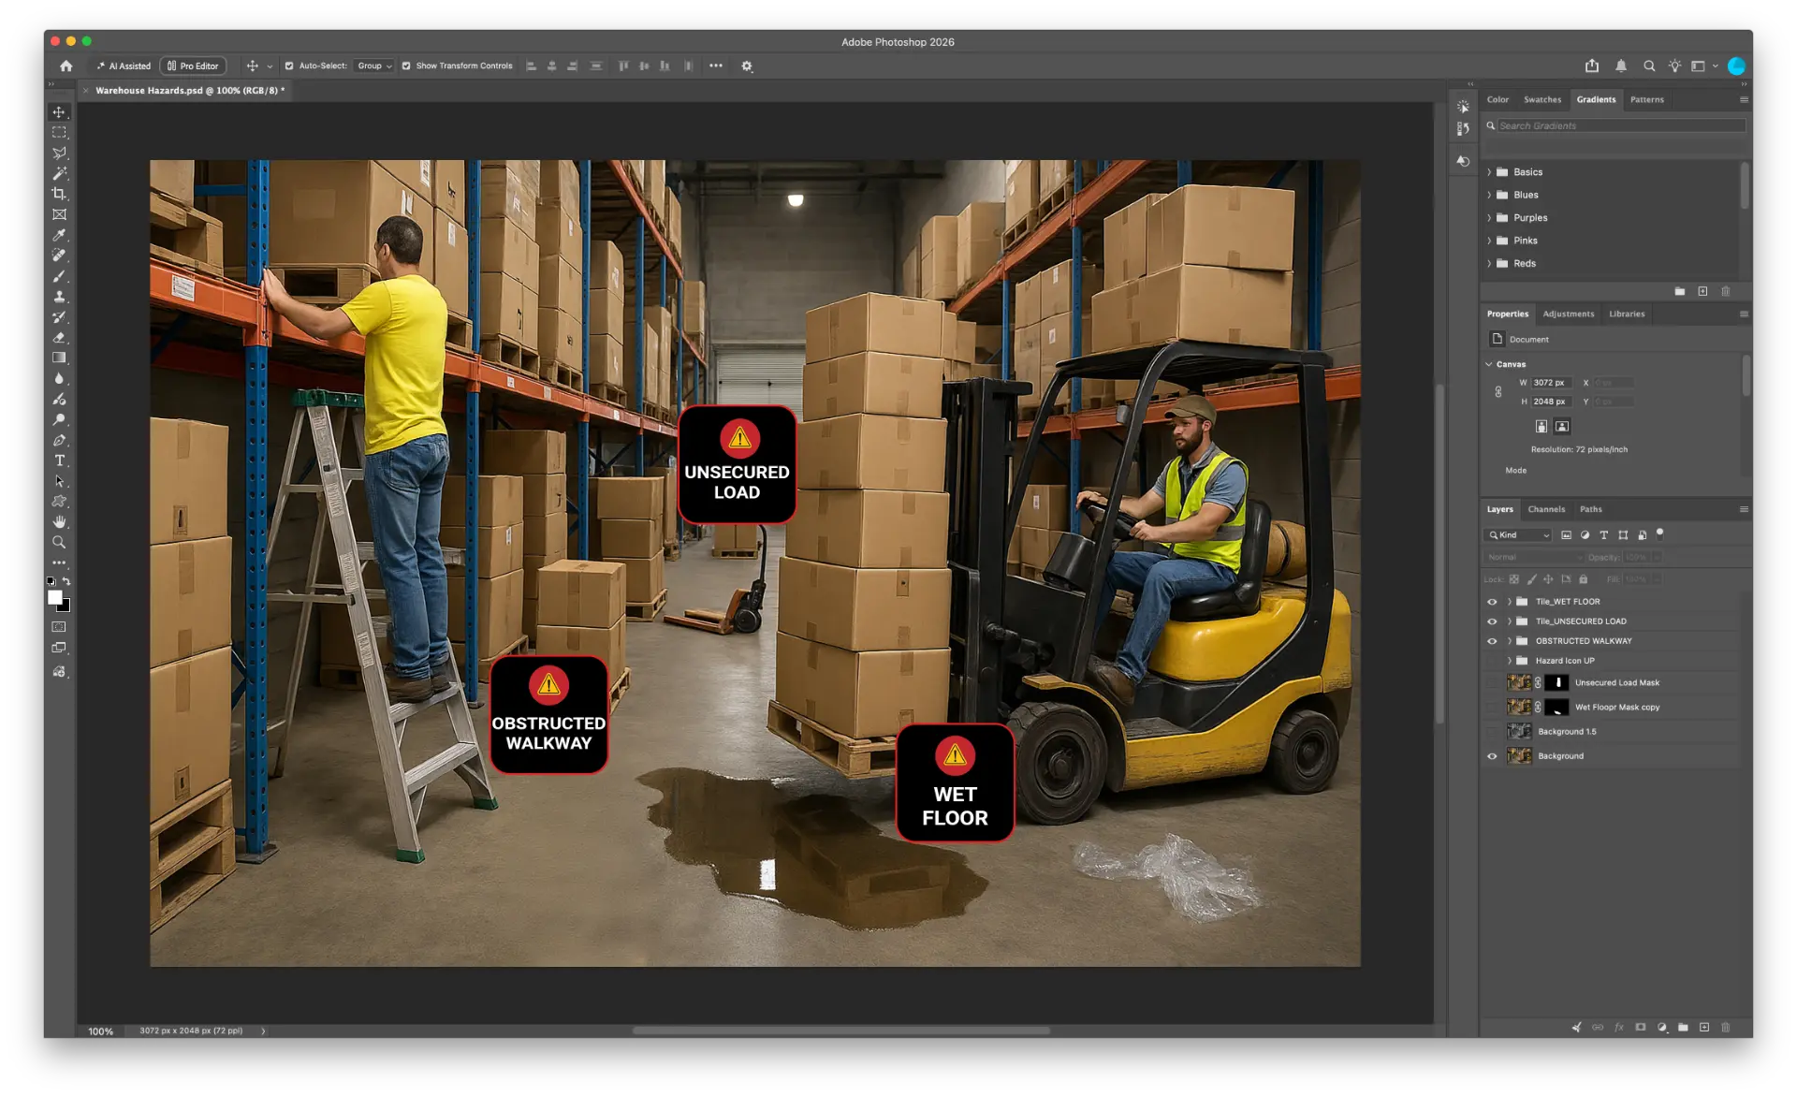Select the Spot Healing Brush tool

[x=59, y=256]
